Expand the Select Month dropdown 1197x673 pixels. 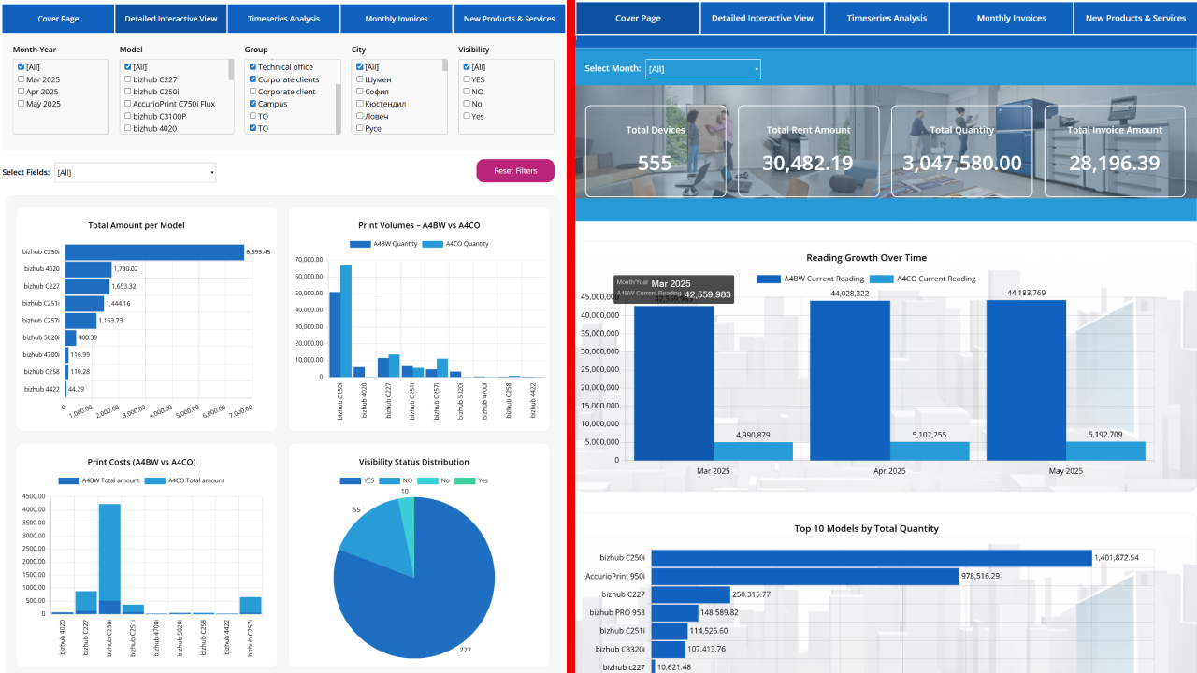[x=702, y=69]
